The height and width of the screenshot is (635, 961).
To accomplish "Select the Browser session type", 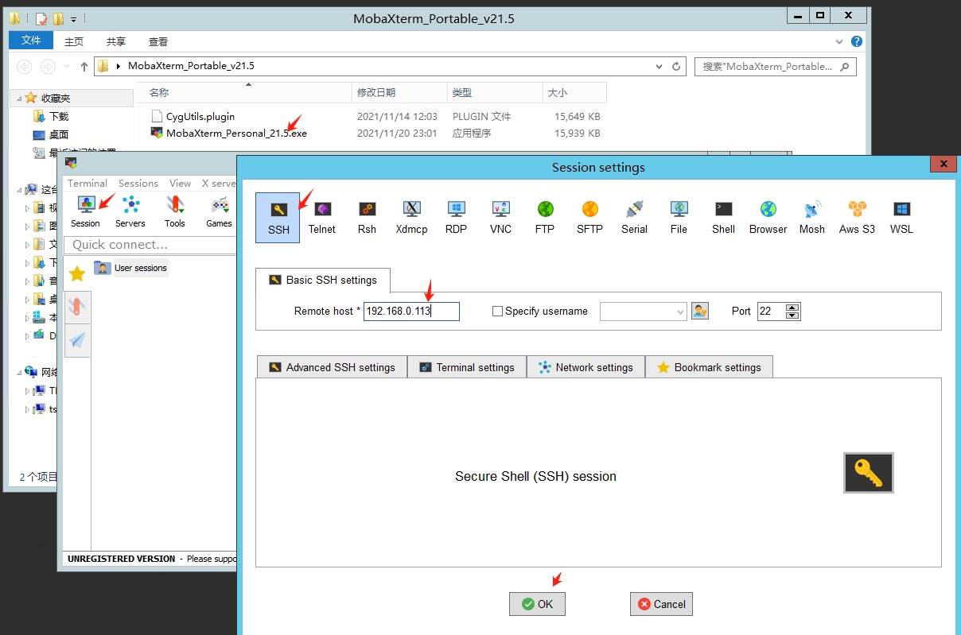I will coord(768,218).
